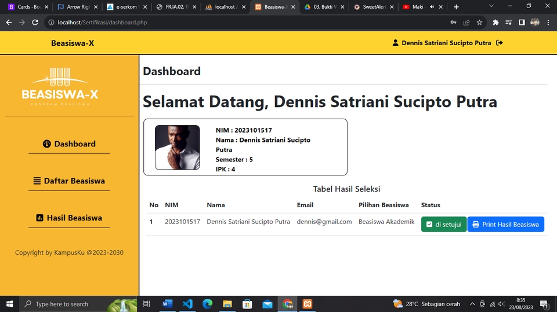Image resolution: width=557 pixels, height=312 pixels.
Task: Click the student profile photo
Action: pos(178,147)
